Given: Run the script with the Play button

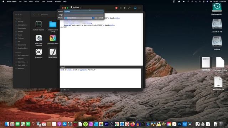Looking at the screenshot, I should click(125, 8).
